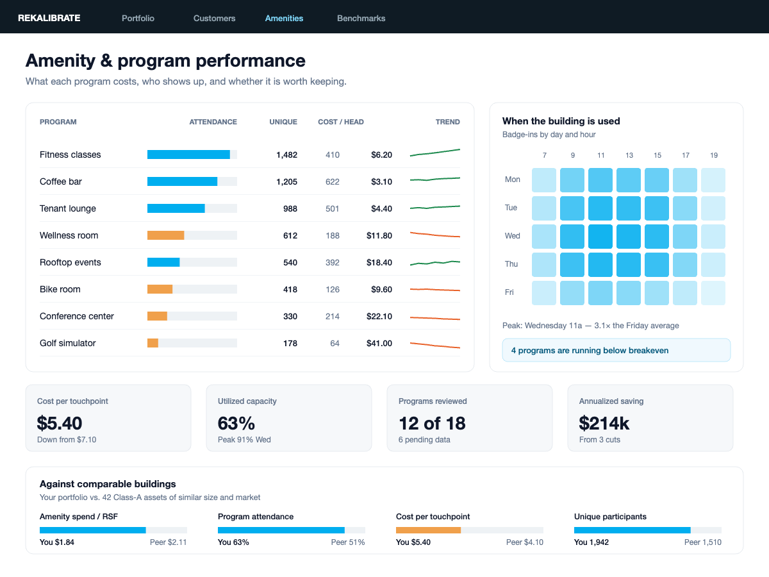This screenshot has height=577, width=769.
Task: Click the COST / HEAD column header
Action: point(341,122)
